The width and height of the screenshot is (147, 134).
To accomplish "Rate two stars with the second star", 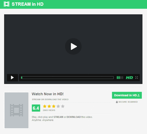I will coord(49,106).
